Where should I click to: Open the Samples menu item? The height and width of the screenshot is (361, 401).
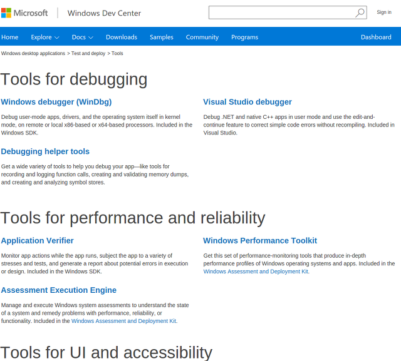[162, 37]
